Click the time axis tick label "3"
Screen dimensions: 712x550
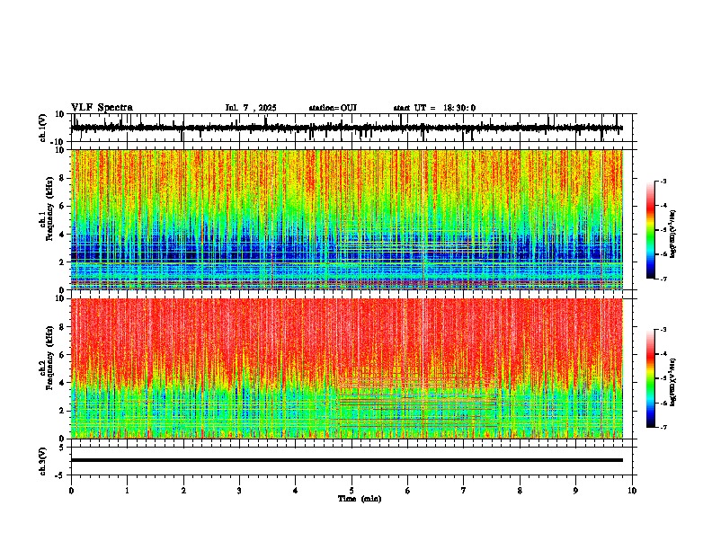coord(239,491)
